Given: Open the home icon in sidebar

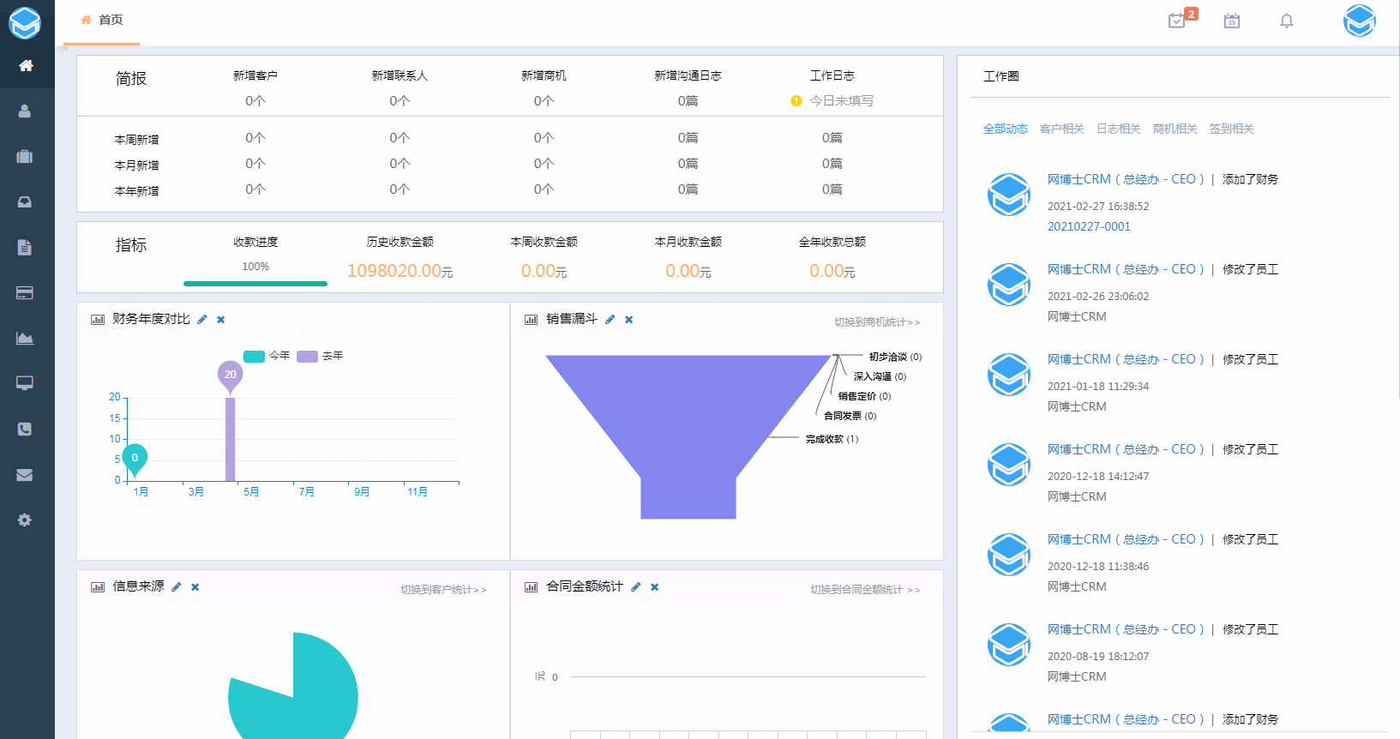Looking at the screenshot, I should coord(26,66).
